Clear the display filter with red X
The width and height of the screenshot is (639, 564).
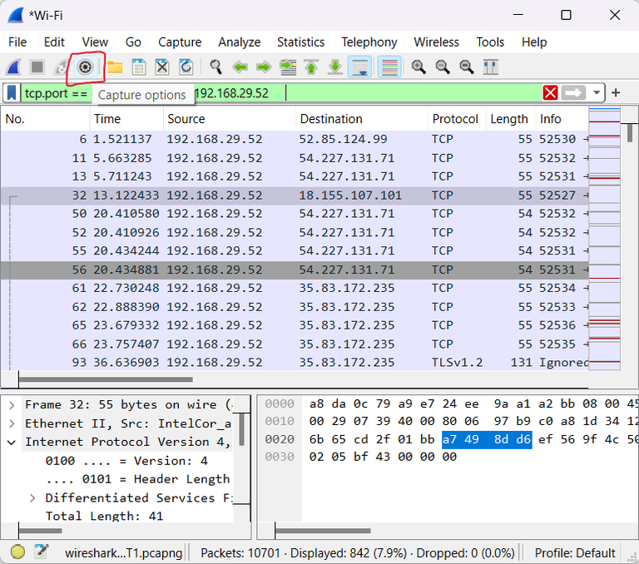click(551, 92)
